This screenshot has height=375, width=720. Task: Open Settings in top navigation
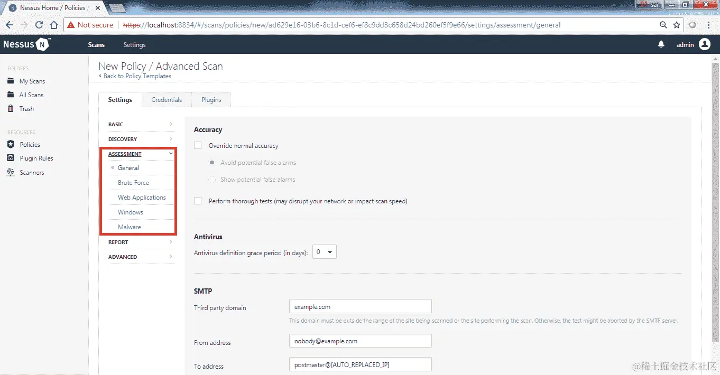134,45
